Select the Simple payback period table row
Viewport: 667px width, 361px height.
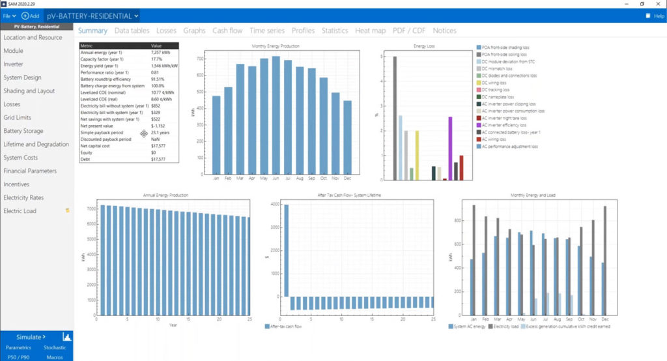[129, 132]
